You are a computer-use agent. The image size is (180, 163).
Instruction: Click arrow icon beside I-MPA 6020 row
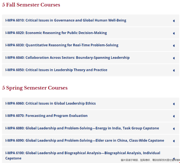(174, 33)
